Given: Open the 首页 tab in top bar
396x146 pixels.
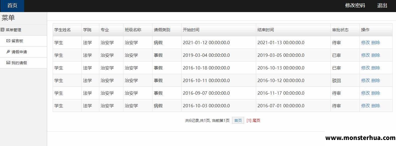Looking at the screenshot, I should (12, 6).
